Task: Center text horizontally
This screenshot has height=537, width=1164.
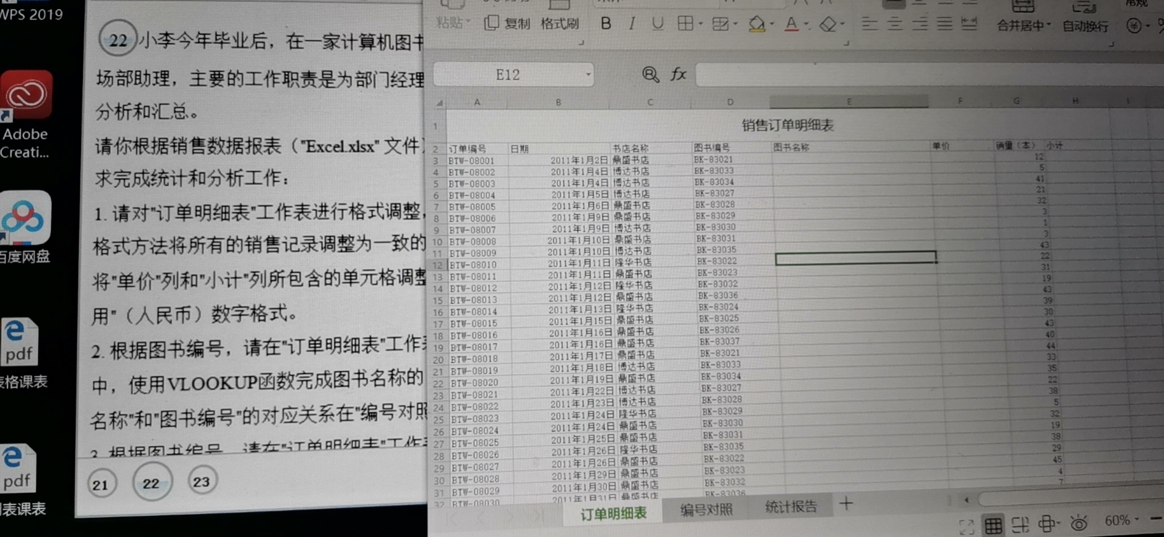Action: (894, 24)
